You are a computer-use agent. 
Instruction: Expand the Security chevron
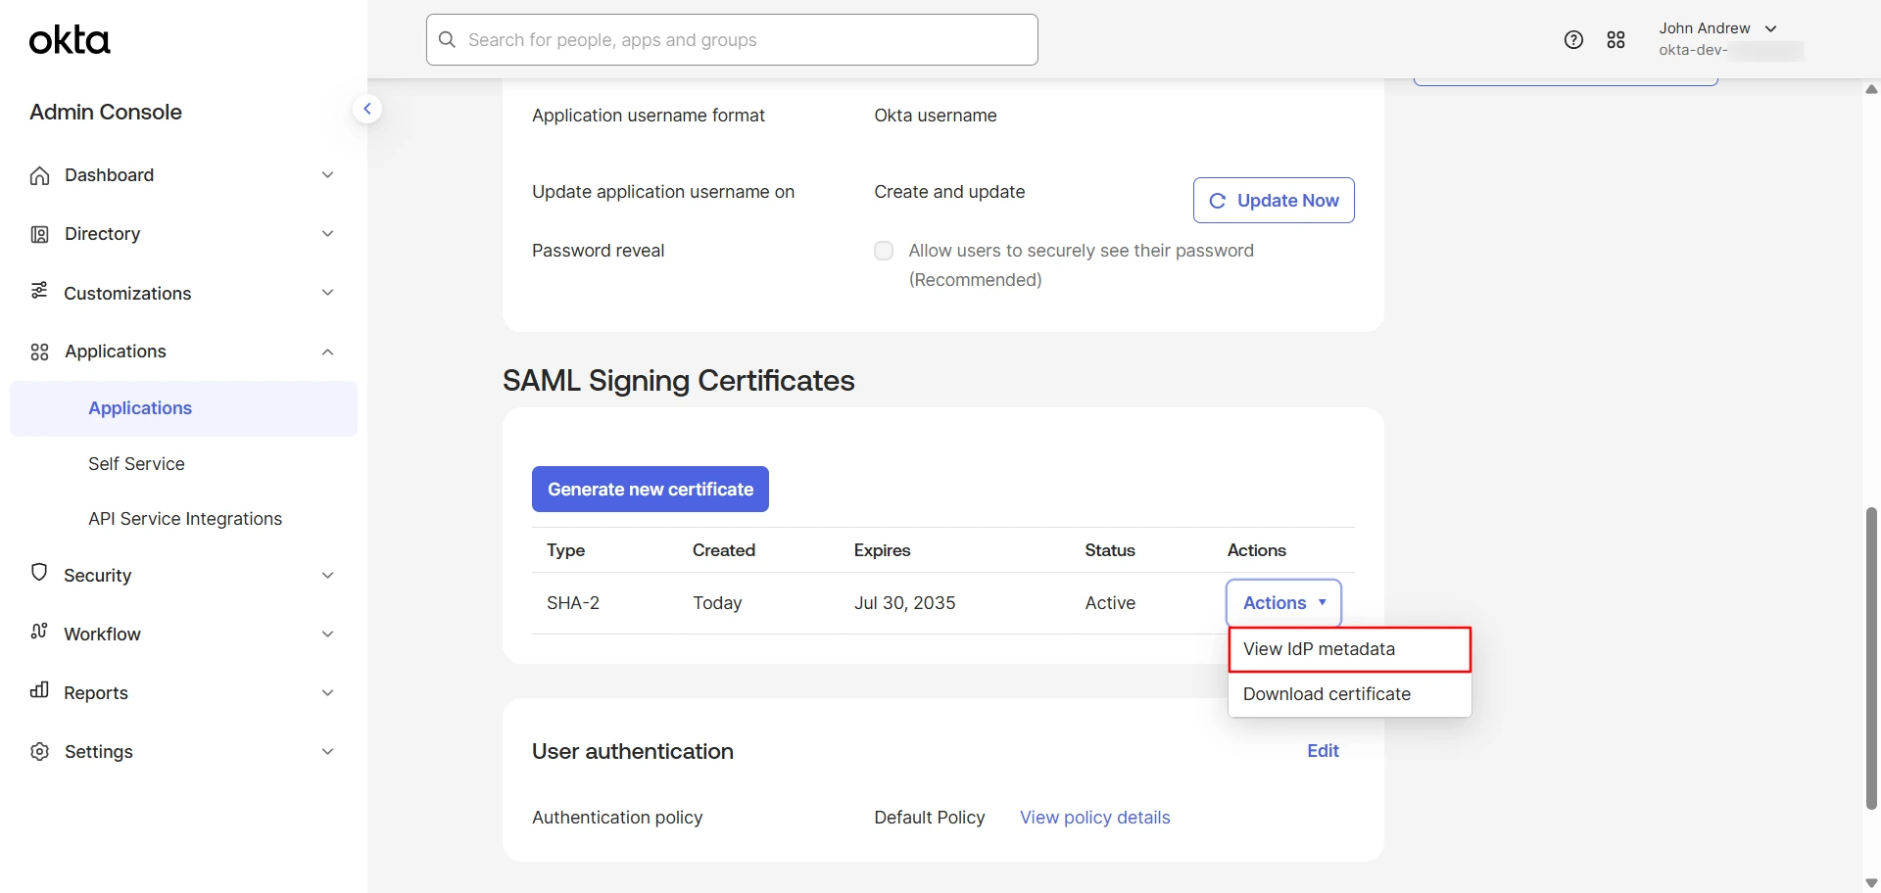click(x=328, y=576)
